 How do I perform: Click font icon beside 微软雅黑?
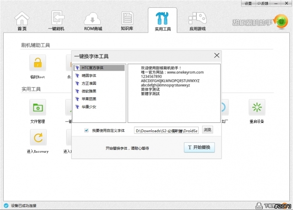click(77, 91)
